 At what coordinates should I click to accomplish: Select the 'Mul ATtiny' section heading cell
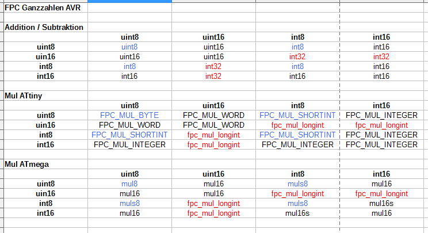pos(24,96)
